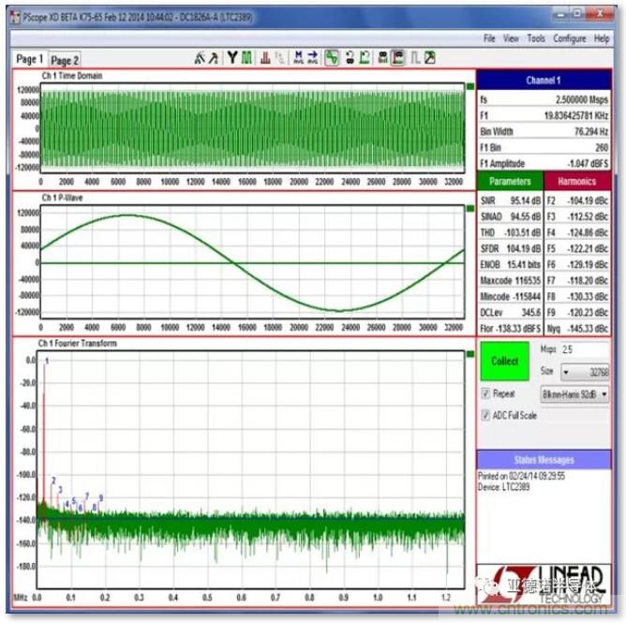
Task: Click the black Y-shaped toolbar icon
Action: click(231, 58)
